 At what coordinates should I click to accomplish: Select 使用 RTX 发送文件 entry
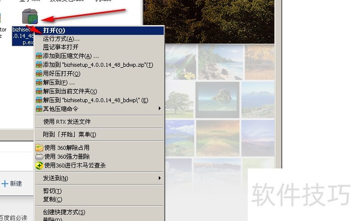tap(67, 121)
